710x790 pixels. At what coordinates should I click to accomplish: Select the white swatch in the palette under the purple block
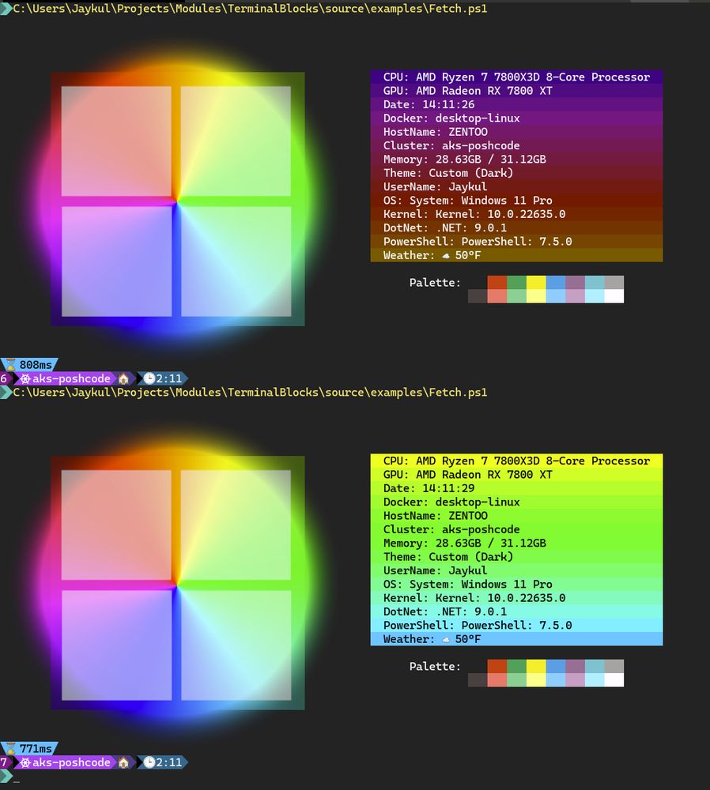click(x=614, y=295)
